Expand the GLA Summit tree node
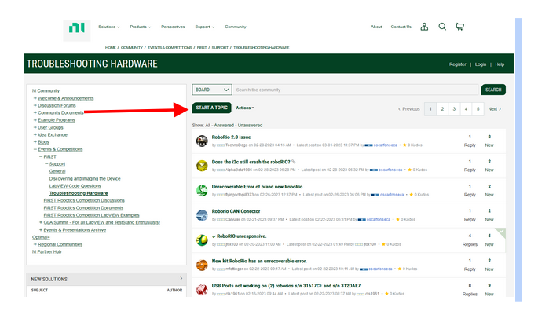This screenshot has width=549, height=322. pos(41,222)
